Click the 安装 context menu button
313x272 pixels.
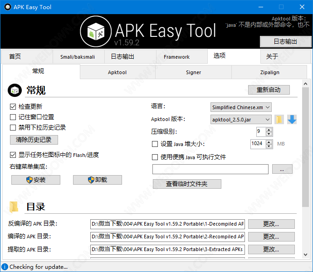point(36,180)
